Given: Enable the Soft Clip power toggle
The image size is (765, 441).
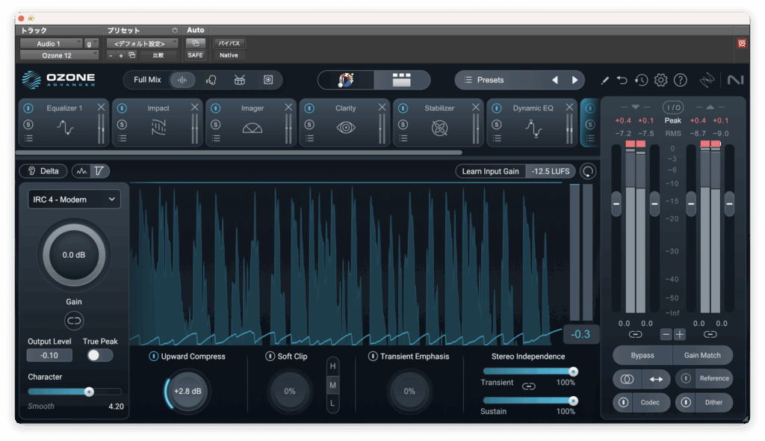Looking at the screenshot, I should point(270,357).
